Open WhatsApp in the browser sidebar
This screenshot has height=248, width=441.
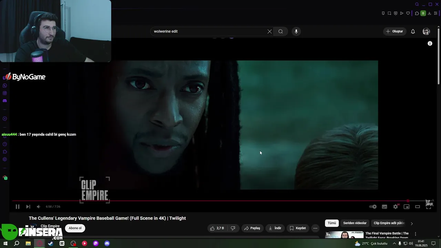(5, 85)
